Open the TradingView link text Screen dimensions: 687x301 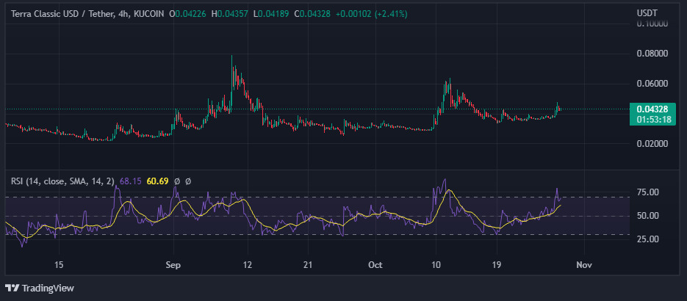[x=48, y=289]
